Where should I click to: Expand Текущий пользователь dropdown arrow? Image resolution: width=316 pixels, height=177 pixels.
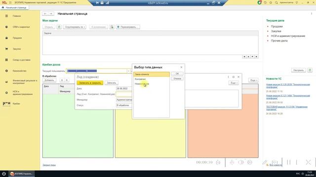tap(128, 71)
